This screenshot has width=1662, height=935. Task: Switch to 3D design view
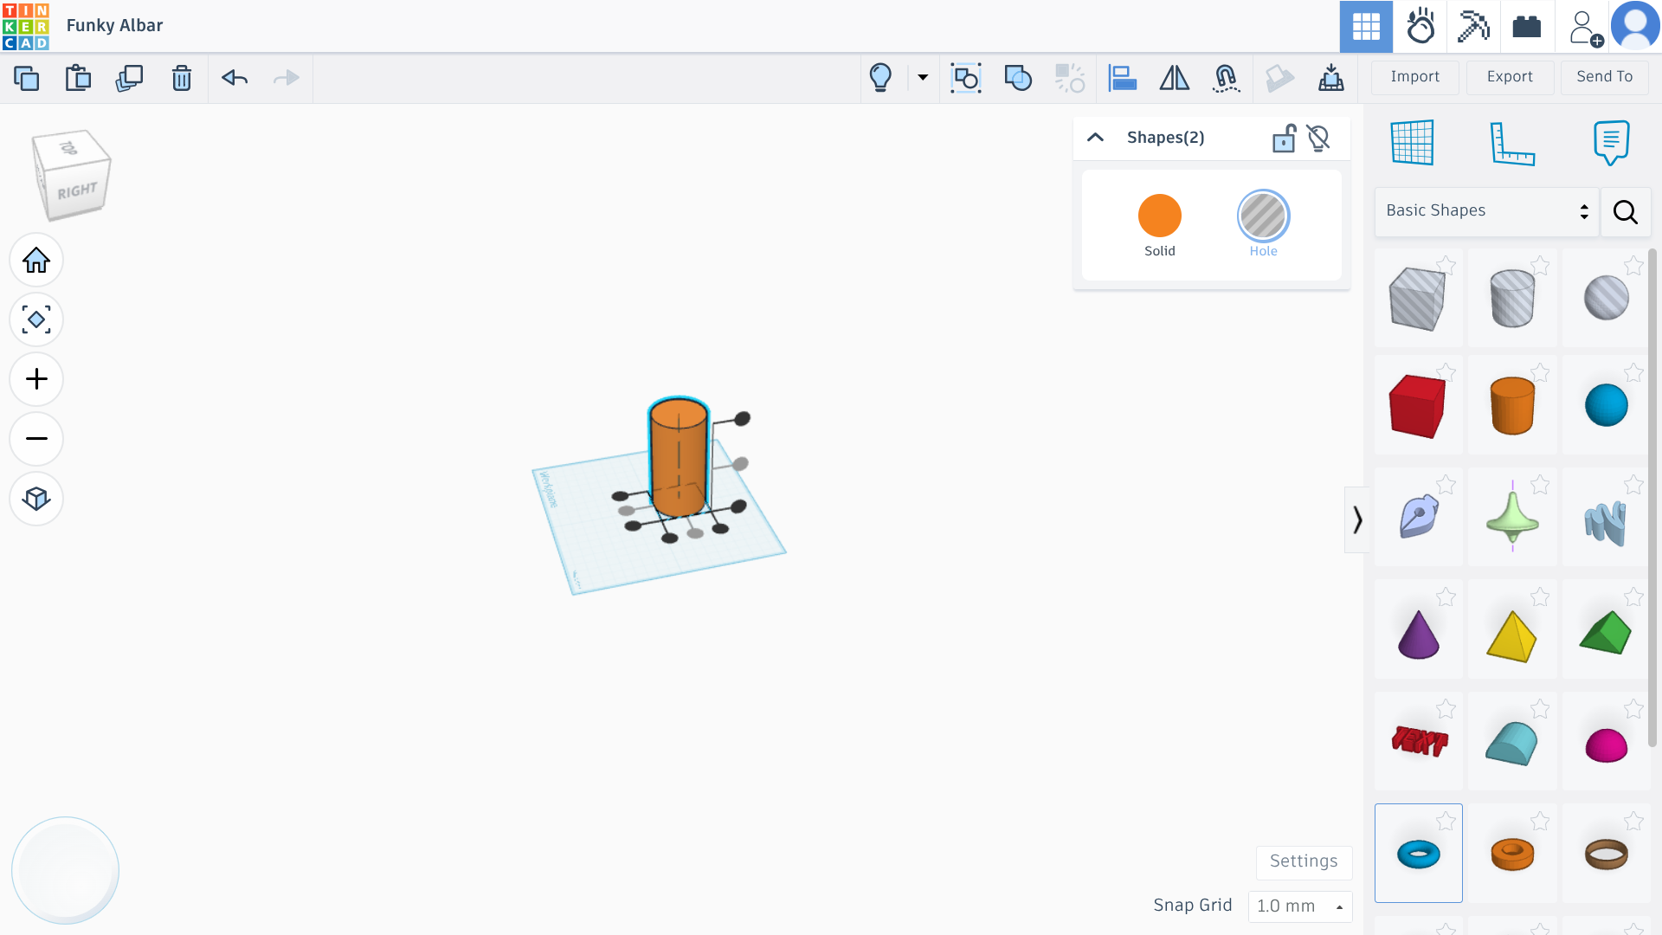pos(1366,27)
